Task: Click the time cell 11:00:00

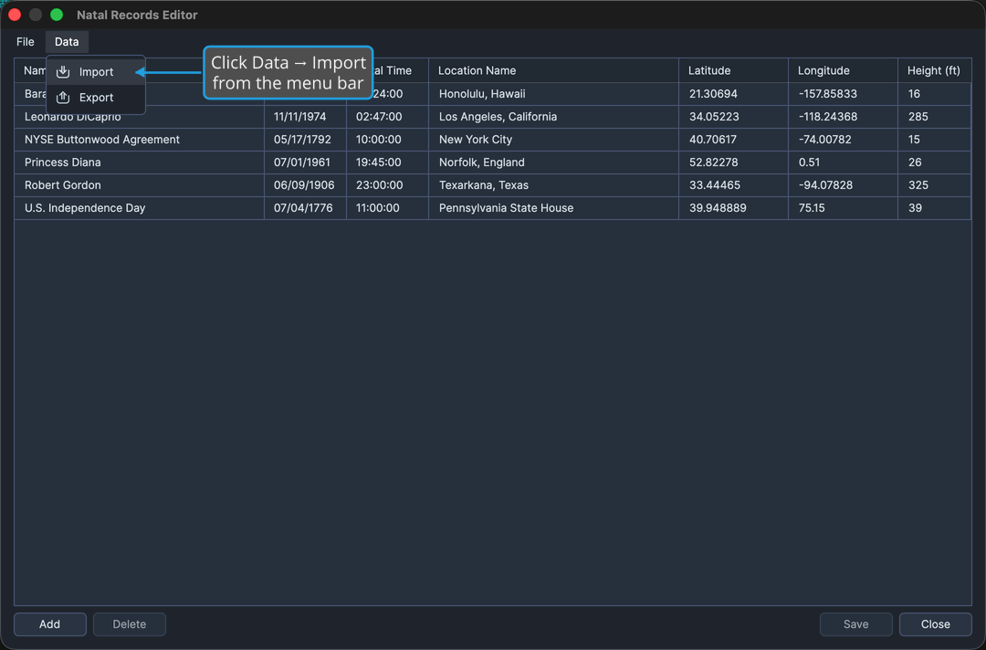Action: (x=387, y=208)
